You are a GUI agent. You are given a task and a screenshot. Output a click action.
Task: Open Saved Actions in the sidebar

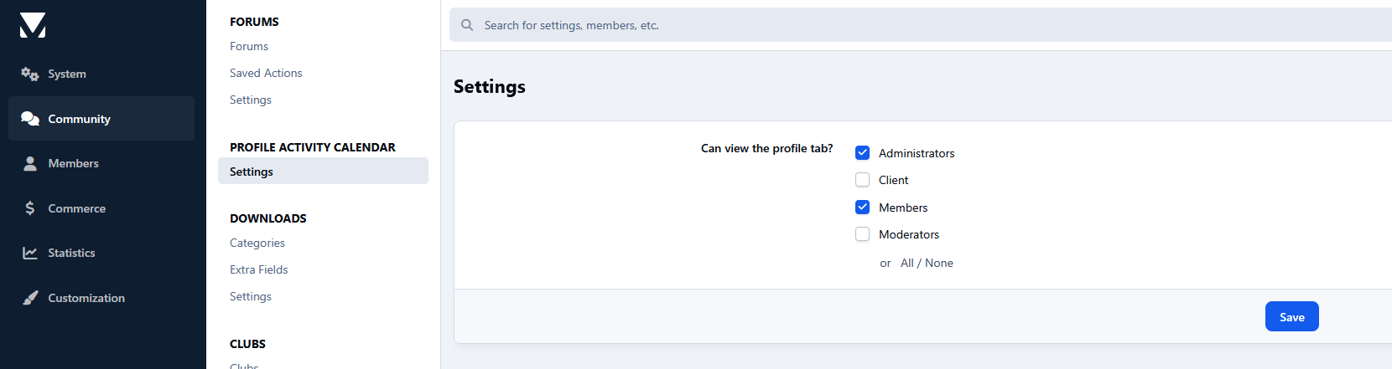click(x=266, y=73)
